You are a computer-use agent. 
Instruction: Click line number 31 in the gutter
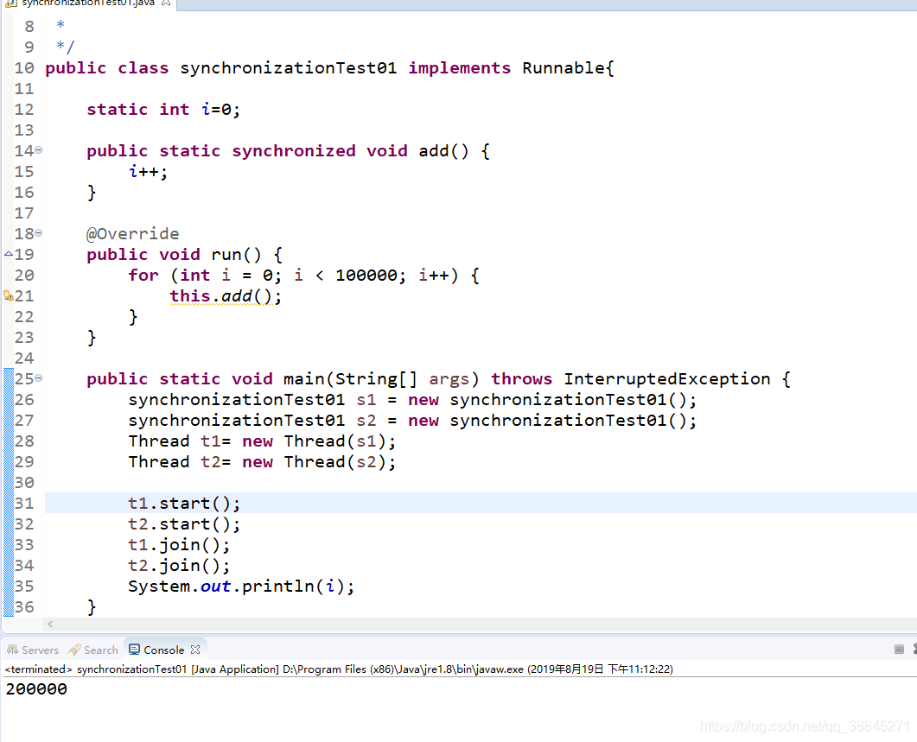[24, 503]
